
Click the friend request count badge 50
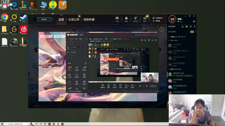pyautogui.click(x=192, y=32)
